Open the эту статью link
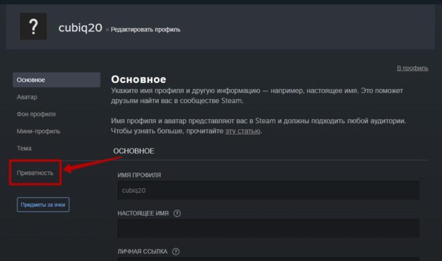 click(242, 131)
